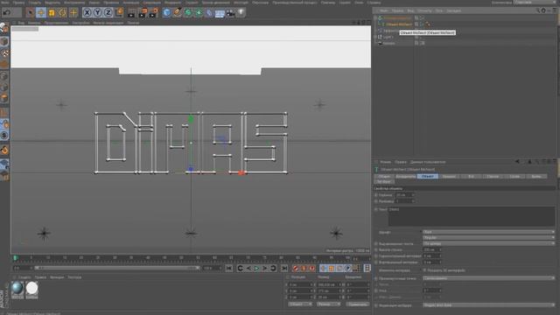
Task: Select the Live Selection arrow tool
Action: click(x=31, y=13)
